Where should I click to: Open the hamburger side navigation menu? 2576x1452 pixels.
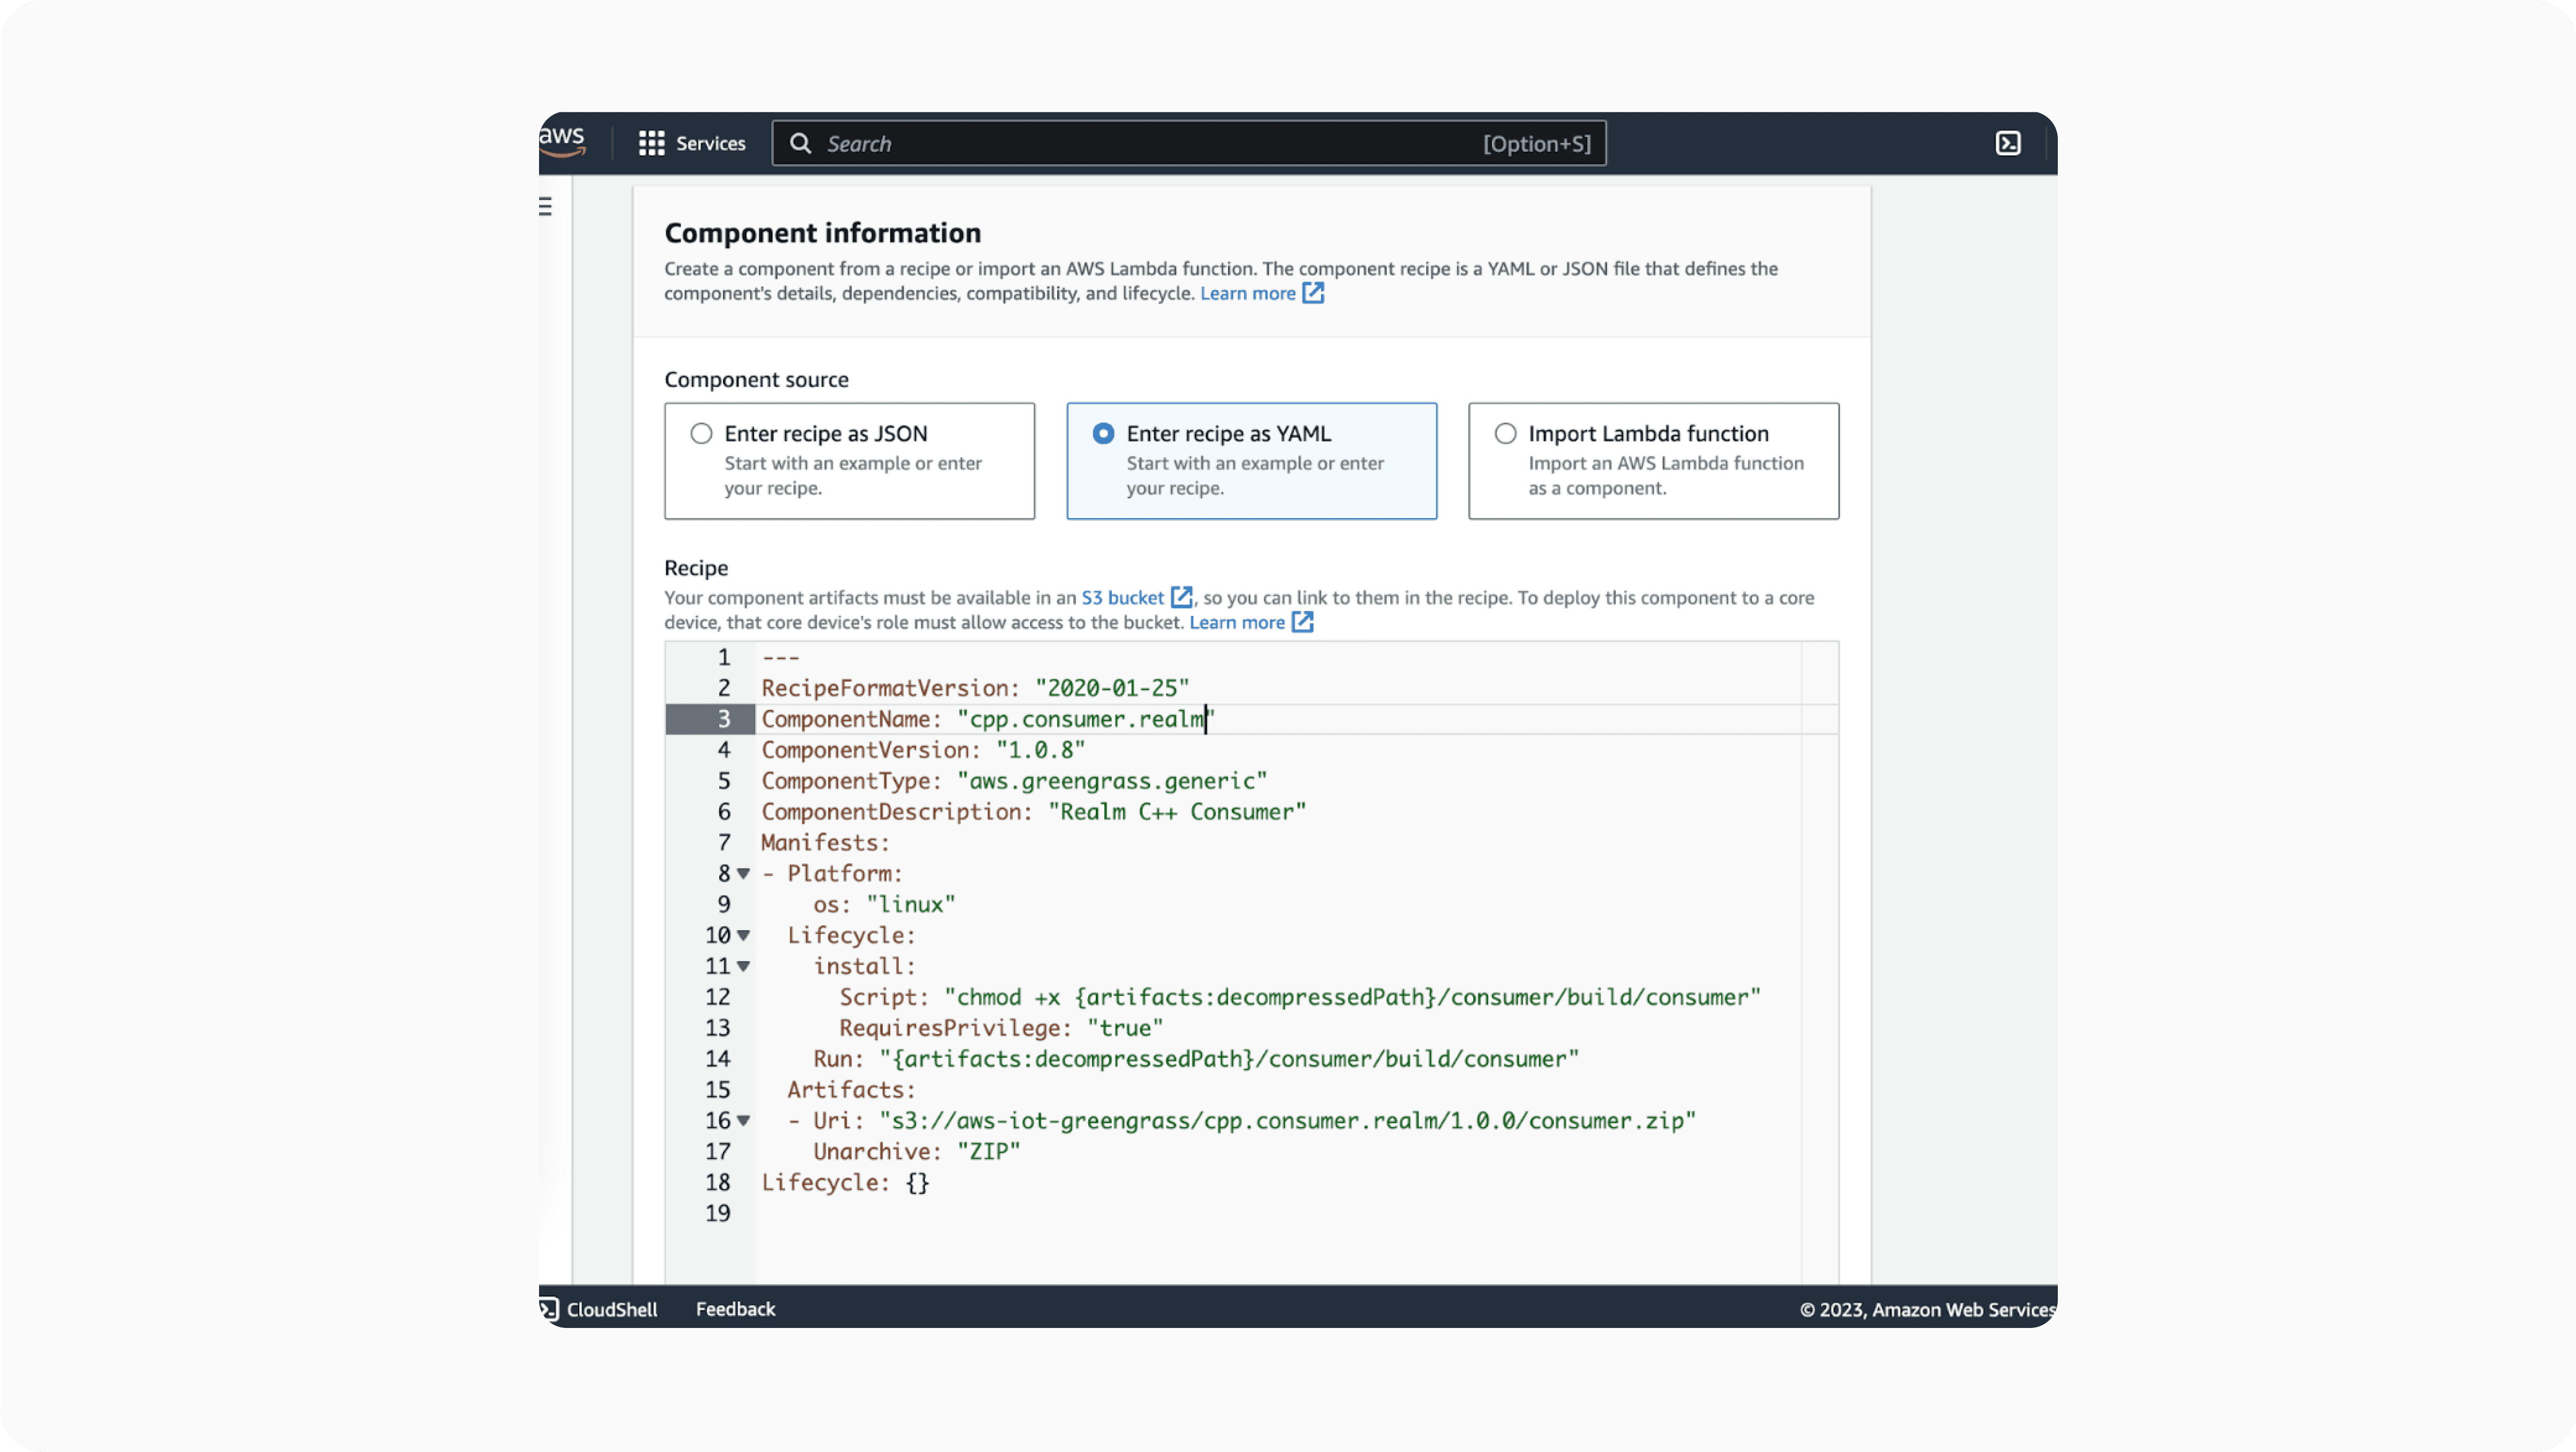point(546,206)
